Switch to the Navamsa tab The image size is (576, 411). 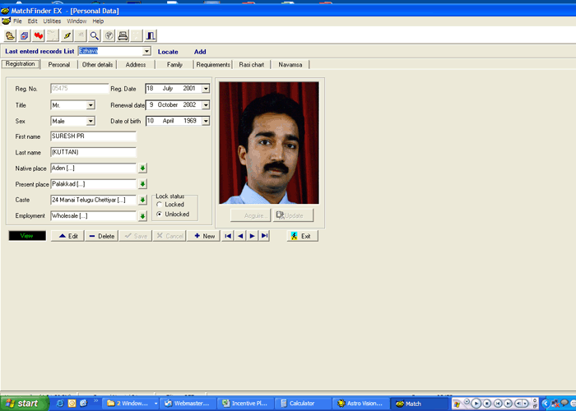[290, 65]
